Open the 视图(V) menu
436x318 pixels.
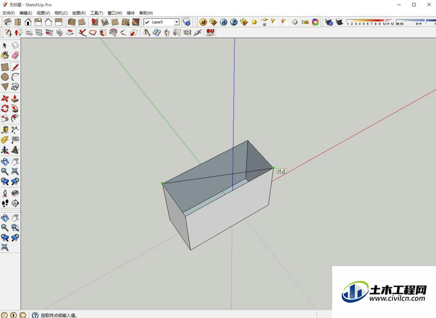click(43, 13)
